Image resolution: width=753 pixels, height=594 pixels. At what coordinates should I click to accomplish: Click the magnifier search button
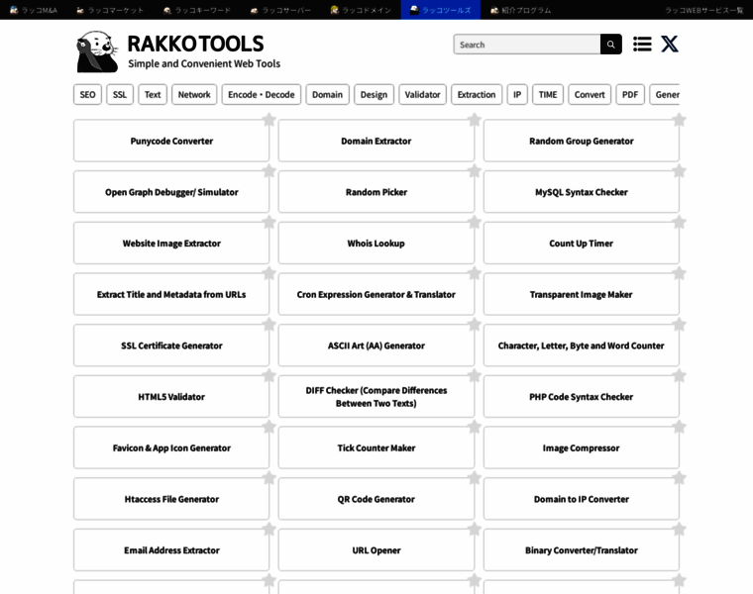pos(611,45)
